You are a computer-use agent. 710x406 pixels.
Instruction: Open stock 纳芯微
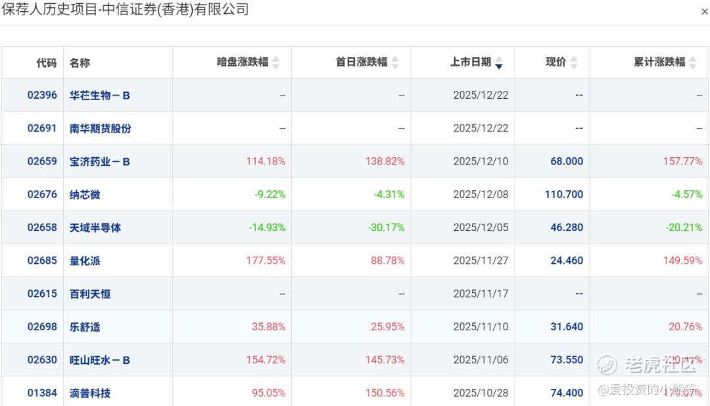pyautogui.click(x=85, y=194)
